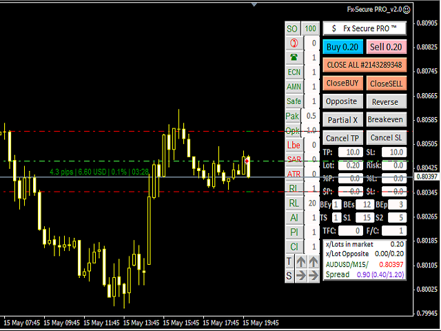
Task: Click the Lot field showing 0.20
Action: coord(351,165)
